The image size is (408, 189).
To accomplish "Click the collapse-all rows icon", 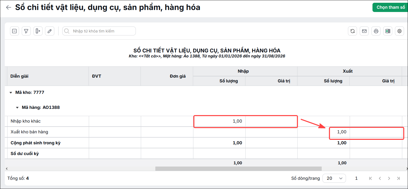I will 15,31.
